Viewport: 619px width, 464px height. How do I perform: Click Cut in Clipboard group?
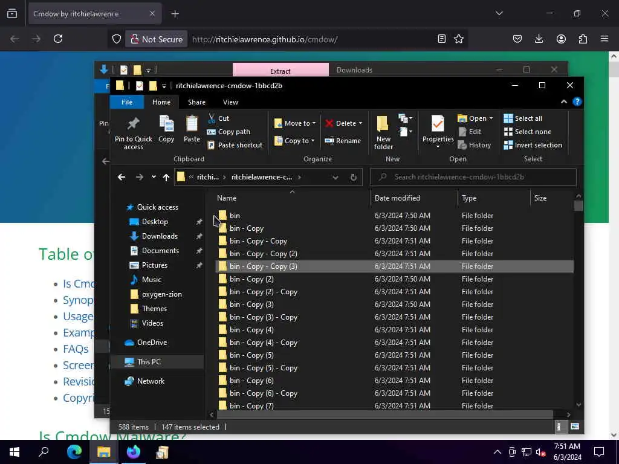(x=218, y=118)
